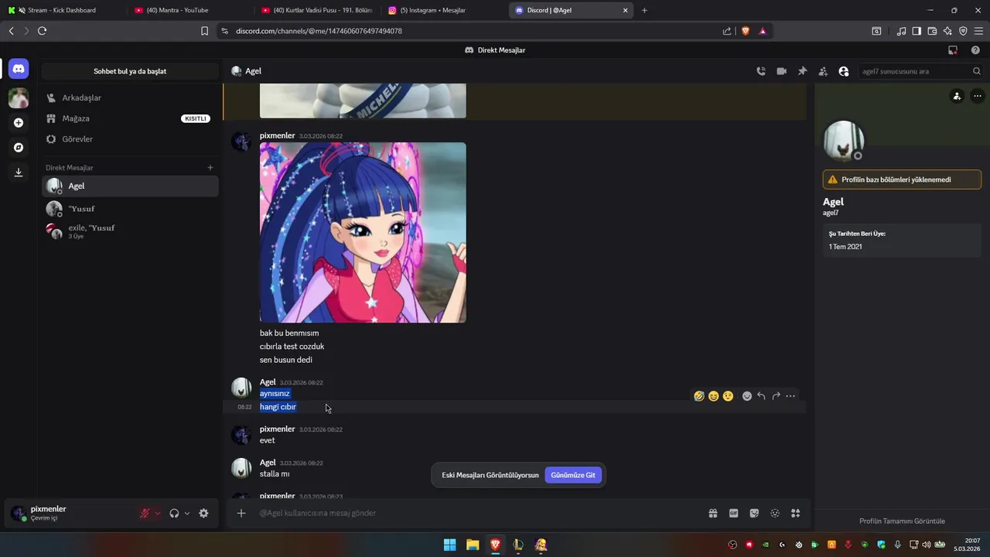Image resolution: width=990 pixels, height=557 pixels.
Task: Add friend icon in profile panel
Action: pyautogui.click(x=957, y=96)
